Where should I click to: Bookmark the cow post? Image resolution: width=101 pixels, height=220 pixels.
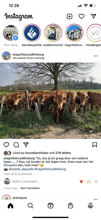[x=95, y=145]
